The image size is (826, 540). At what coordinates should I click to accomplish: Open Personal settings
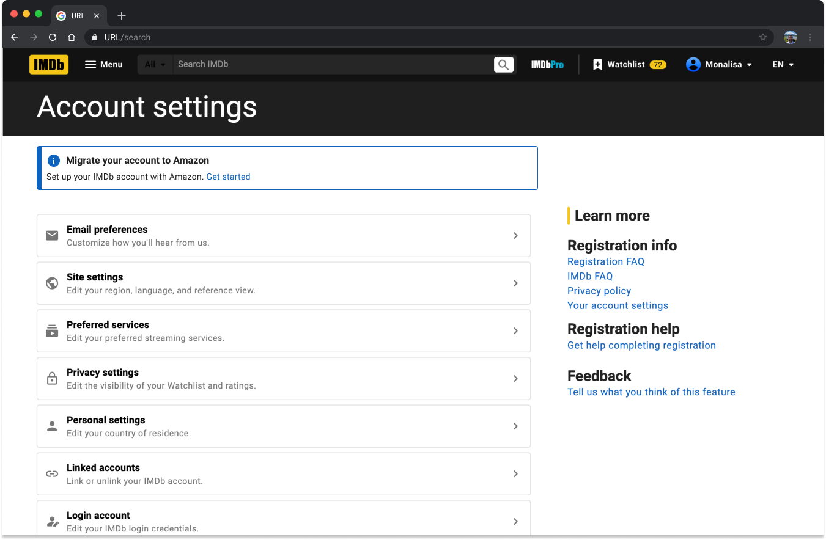click(x=284, y=426)
